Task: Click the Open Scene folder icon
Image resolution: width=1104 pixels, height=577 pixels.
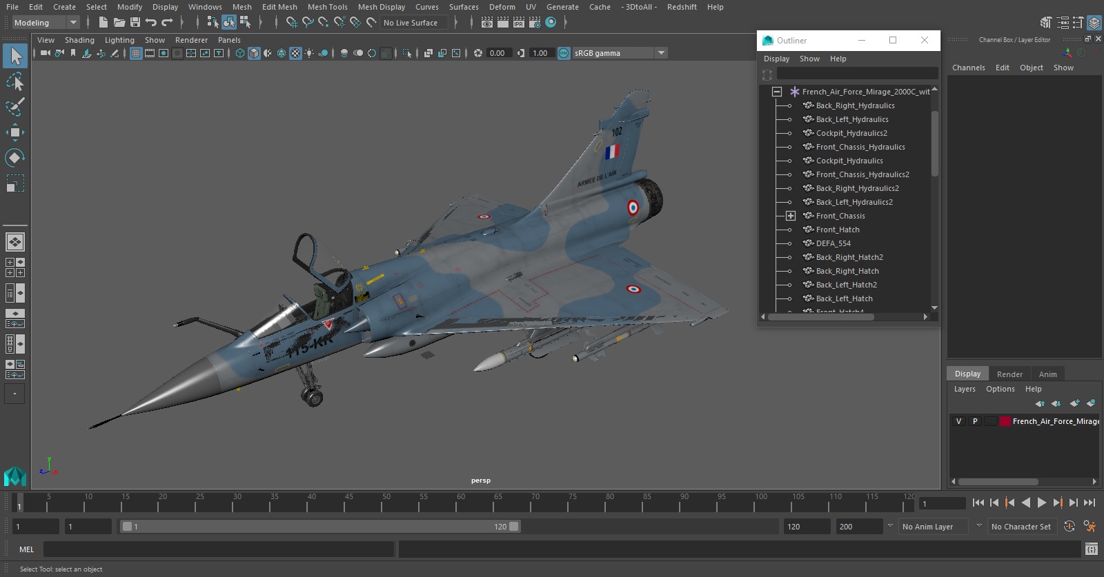Action: tap(119, 23)
